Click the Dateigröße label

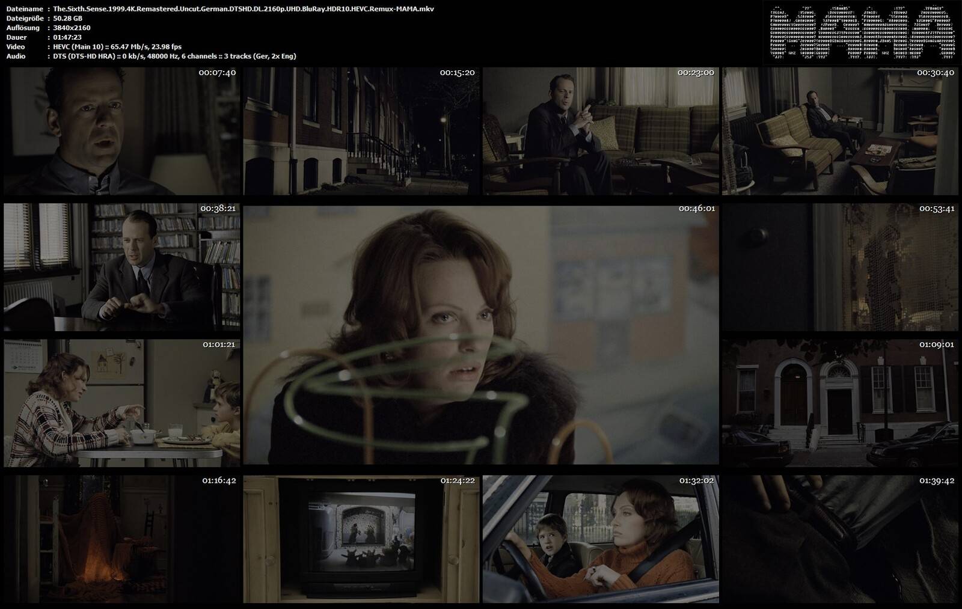[25, 19]
